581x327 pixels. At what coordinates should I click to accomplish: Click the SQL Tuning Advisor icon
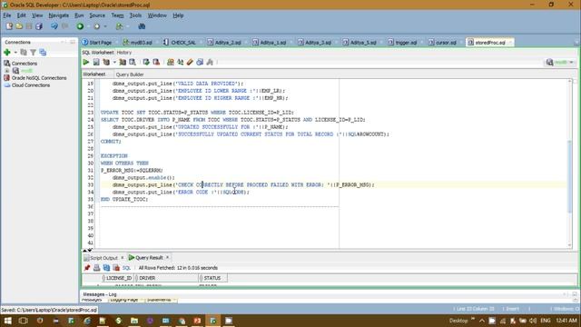133,63
